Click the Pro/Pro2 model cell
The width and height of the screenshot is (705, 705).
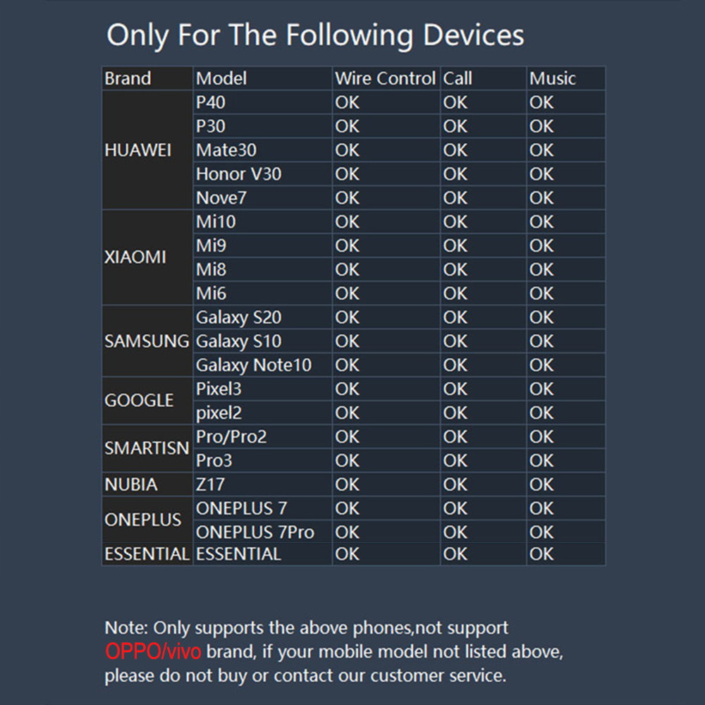click(x=262, y=436)
